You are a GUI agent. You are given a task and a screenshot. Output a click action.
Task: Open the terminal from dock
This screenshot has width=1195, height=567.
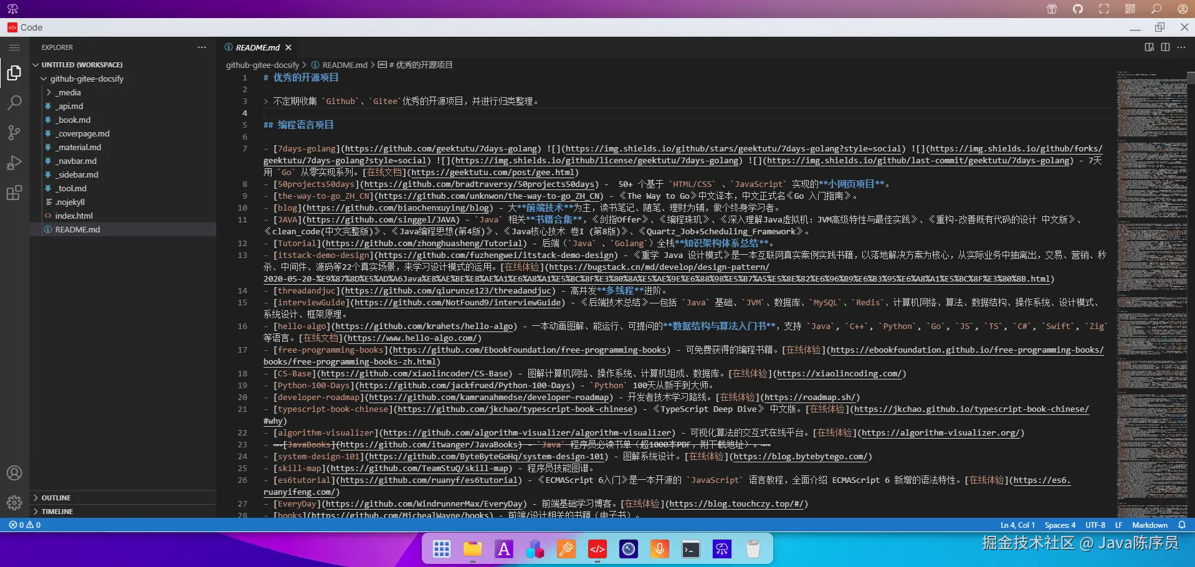pyautogui.click(x=691, y=549)
